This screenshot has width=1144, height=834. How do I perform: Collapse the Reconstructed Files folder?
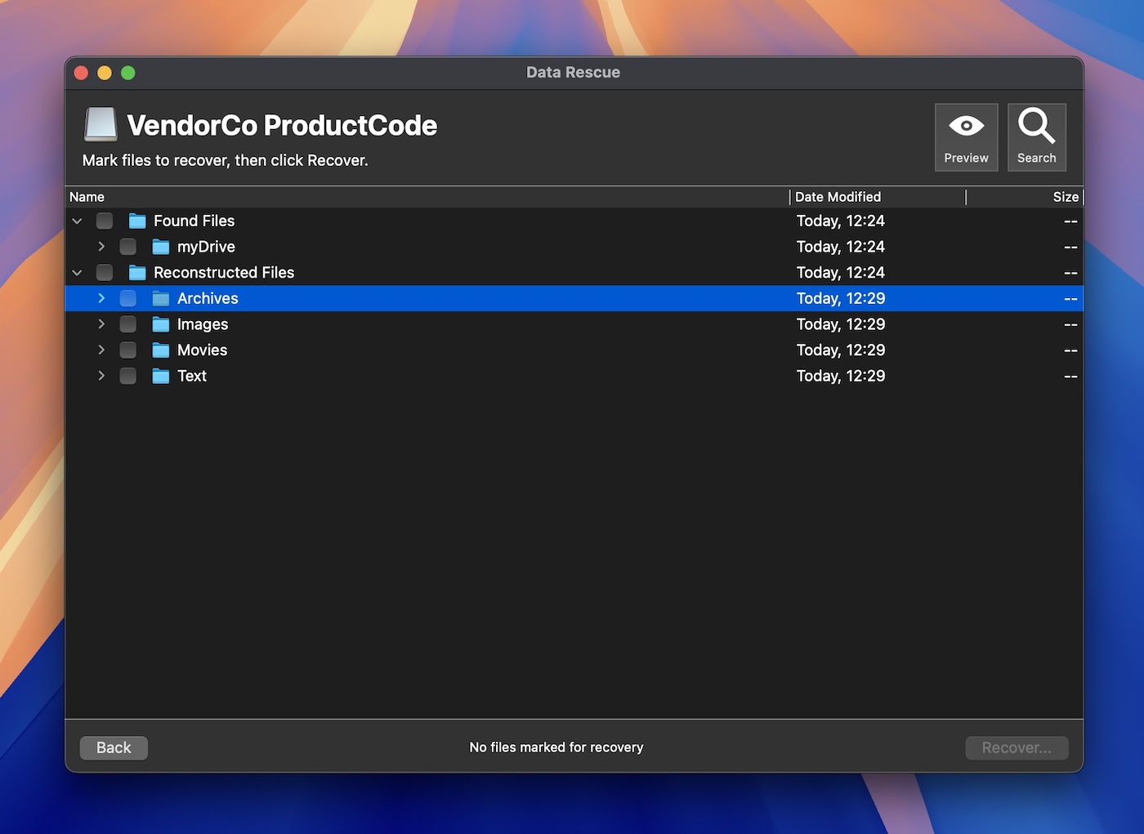[x=77, y=272]
